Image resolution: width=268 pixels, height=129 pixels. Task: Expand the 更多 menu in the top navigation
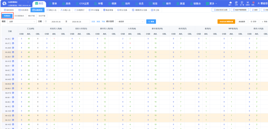(211, 3)
